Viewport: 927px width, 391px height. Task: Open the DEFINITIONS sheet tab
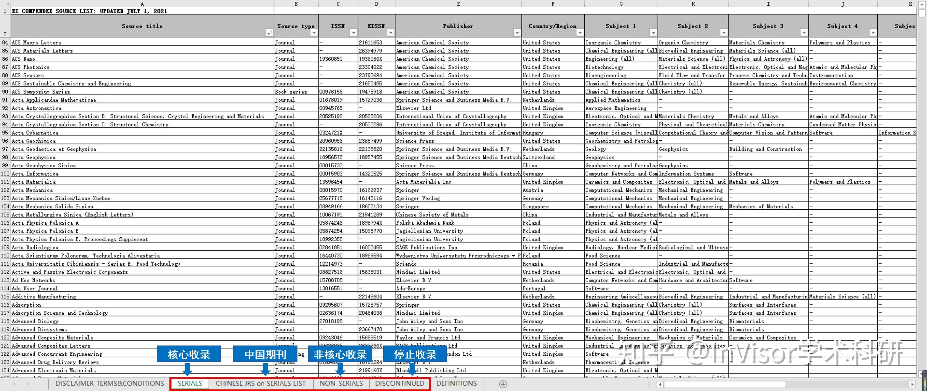[456, 383]
